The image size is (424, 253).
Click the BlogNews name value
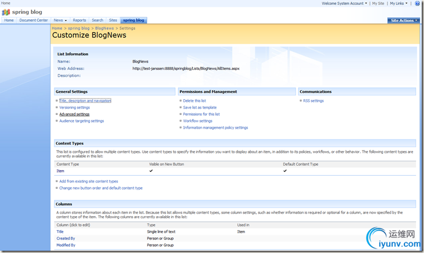[140, 62]
